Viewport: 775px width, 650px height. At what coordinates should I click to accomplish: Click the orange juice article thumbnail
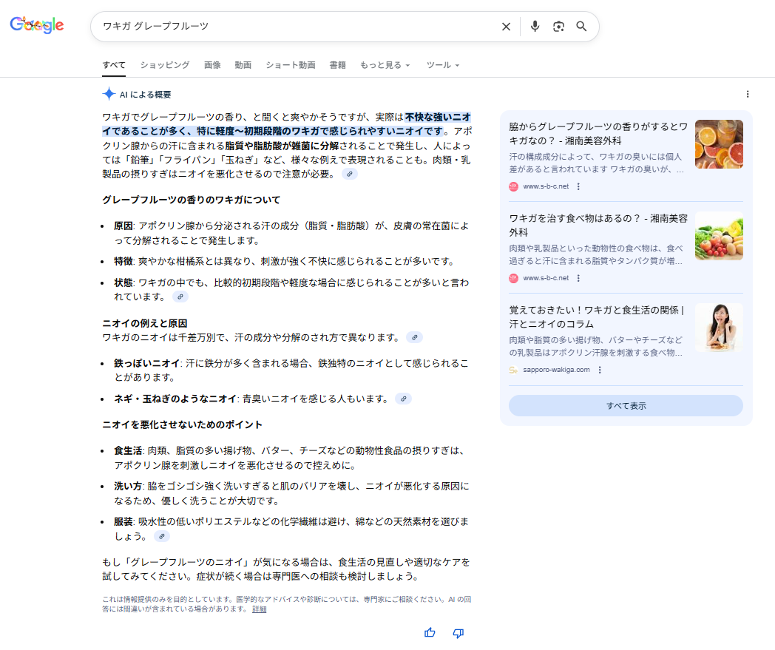click(719, 144)
